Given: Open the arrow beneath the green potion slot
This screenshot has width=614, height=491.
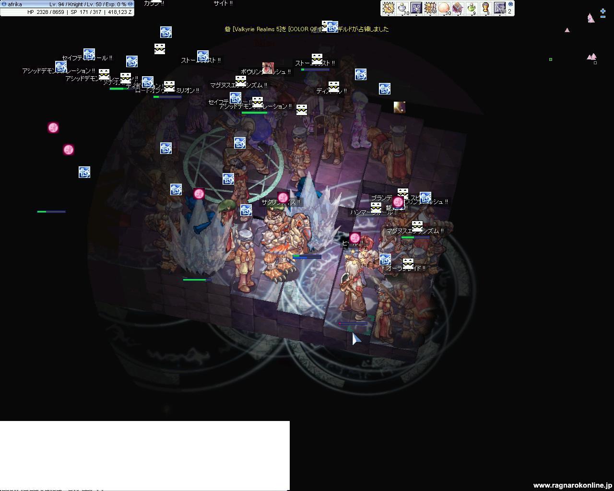Looking at the screenshot, I should pos(472,15).
